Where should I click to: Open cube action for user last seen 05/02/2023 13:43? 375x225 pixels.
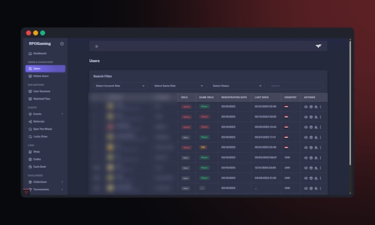(x=311, y=128)
